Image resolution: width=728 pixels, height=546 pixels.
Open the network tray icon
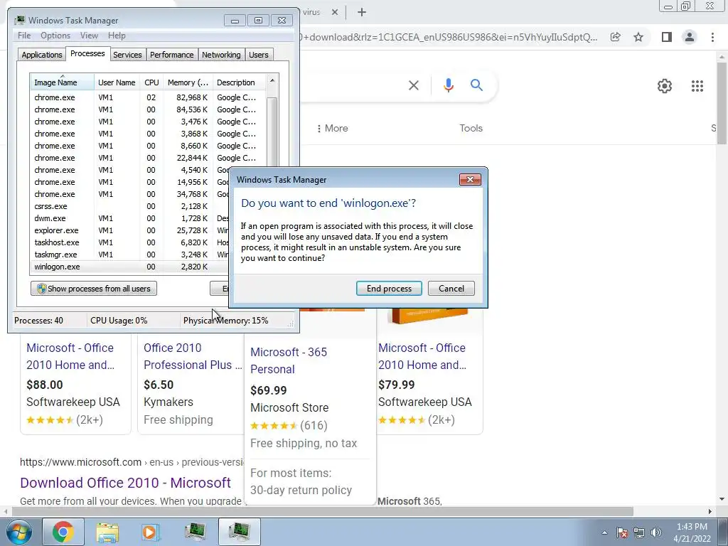pyautogui.click(x=639, y=532)
